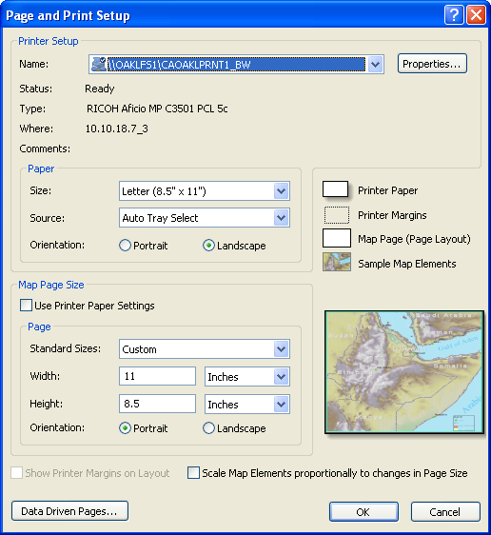Click the Map Page layout legend icon
The image size is (491, 535).
coord(337,238)
